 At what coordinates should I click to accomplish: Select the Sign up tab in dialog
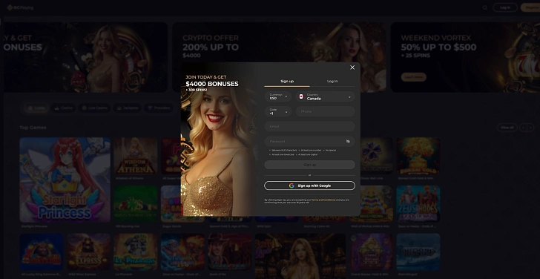287,82
